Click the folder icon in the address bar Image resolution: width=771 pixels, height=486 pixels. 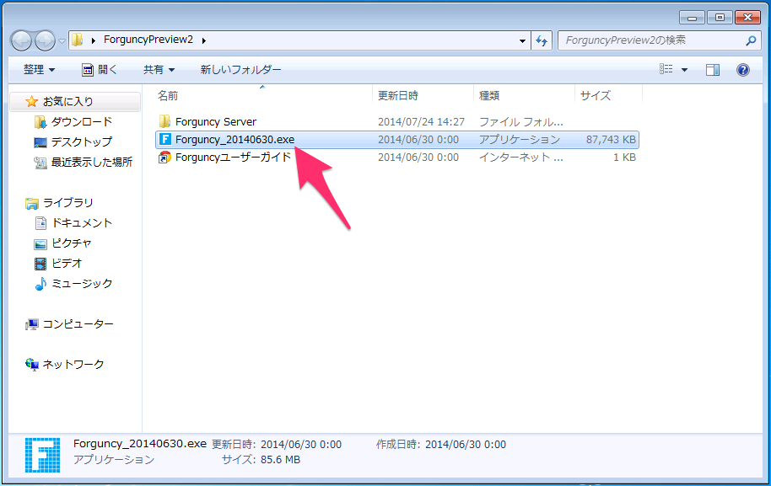pyautogui.click(x=78, y=40)
